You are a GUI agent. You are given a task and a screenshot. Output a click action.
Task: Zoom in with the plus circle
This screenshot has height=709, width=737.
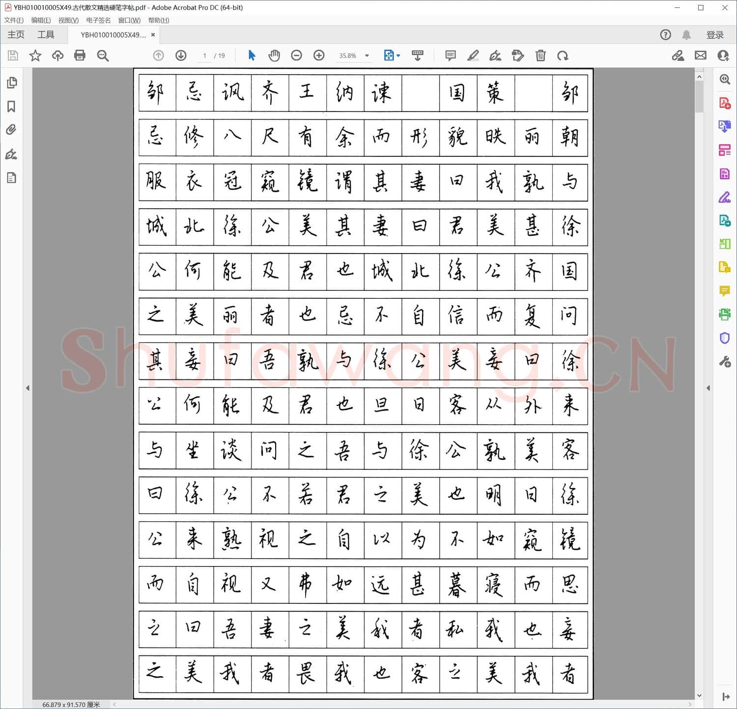click(319, 56)
